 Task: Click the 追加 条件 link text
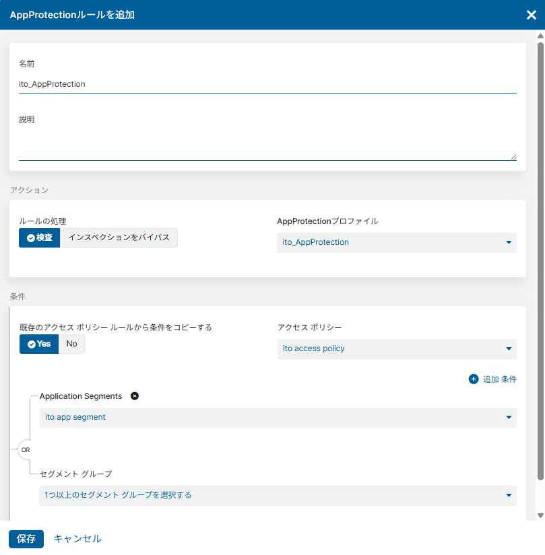(x=499, y=379)
